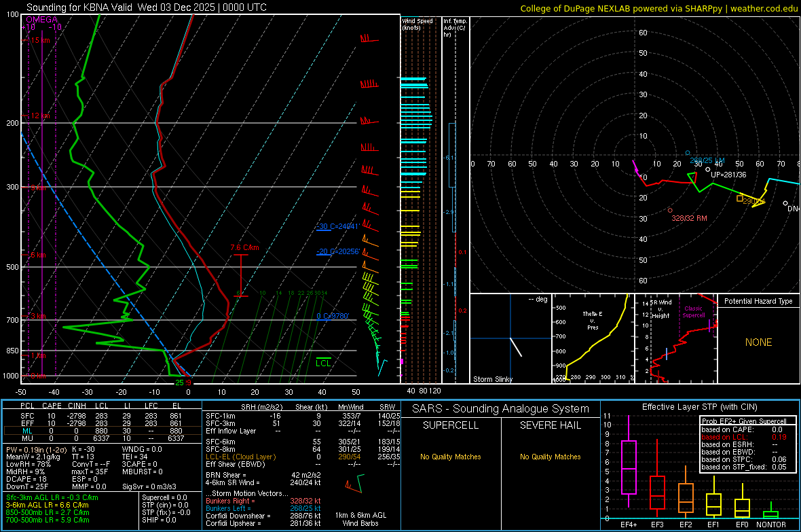Click the red EF3 box plot

[x=657, y=493]
